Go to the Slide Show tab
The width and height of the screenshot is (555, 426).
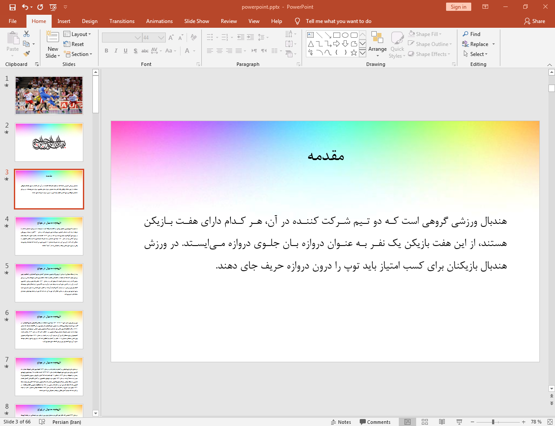click(x=197, y=21)
